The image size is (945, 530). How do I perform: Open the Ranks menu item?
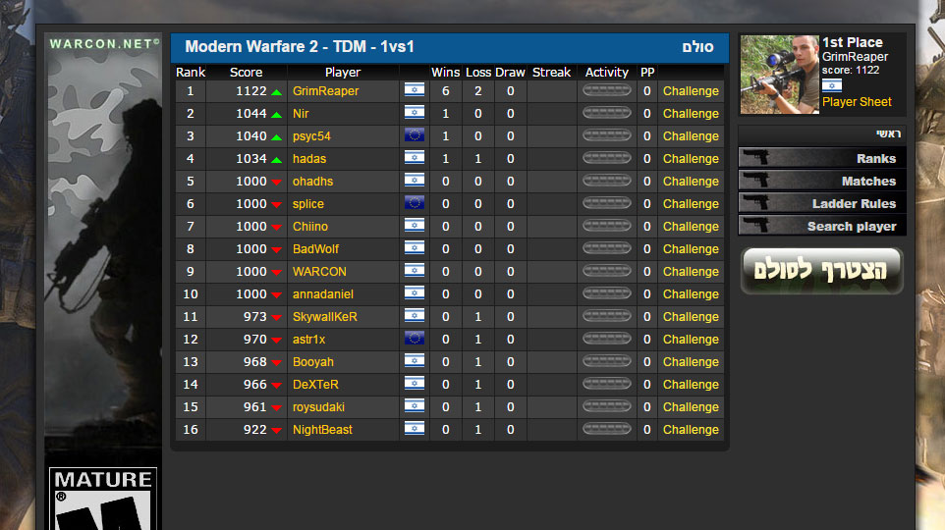coord(822,158)
